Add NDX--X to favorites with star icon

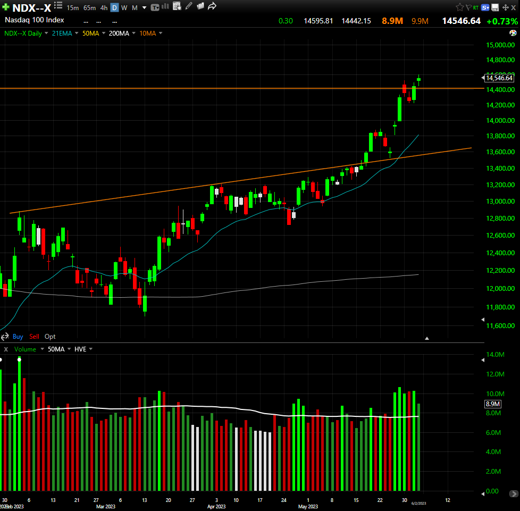pyautogui.click(x=459, y=7)
